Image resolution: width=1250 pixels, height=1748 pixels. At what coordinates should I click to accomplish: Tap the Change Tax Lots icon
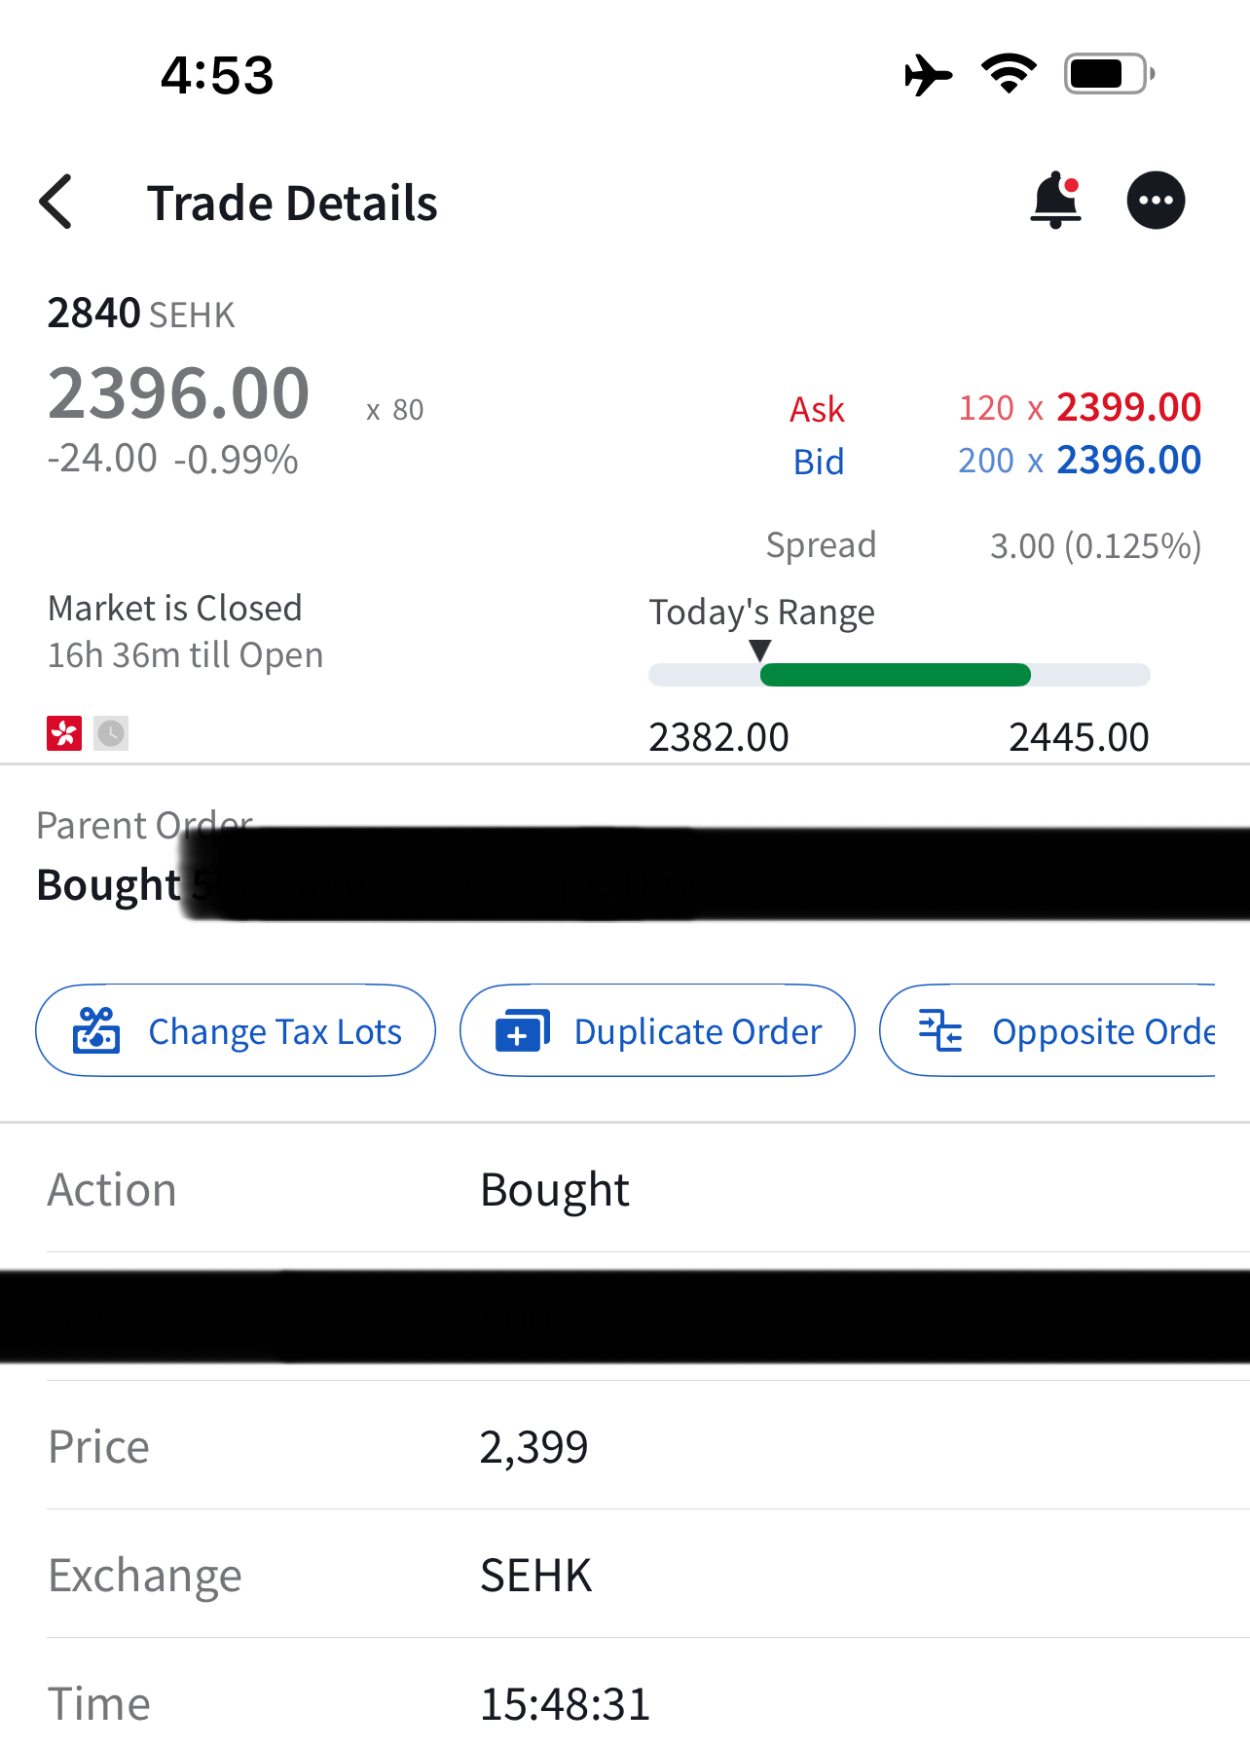96,1030
